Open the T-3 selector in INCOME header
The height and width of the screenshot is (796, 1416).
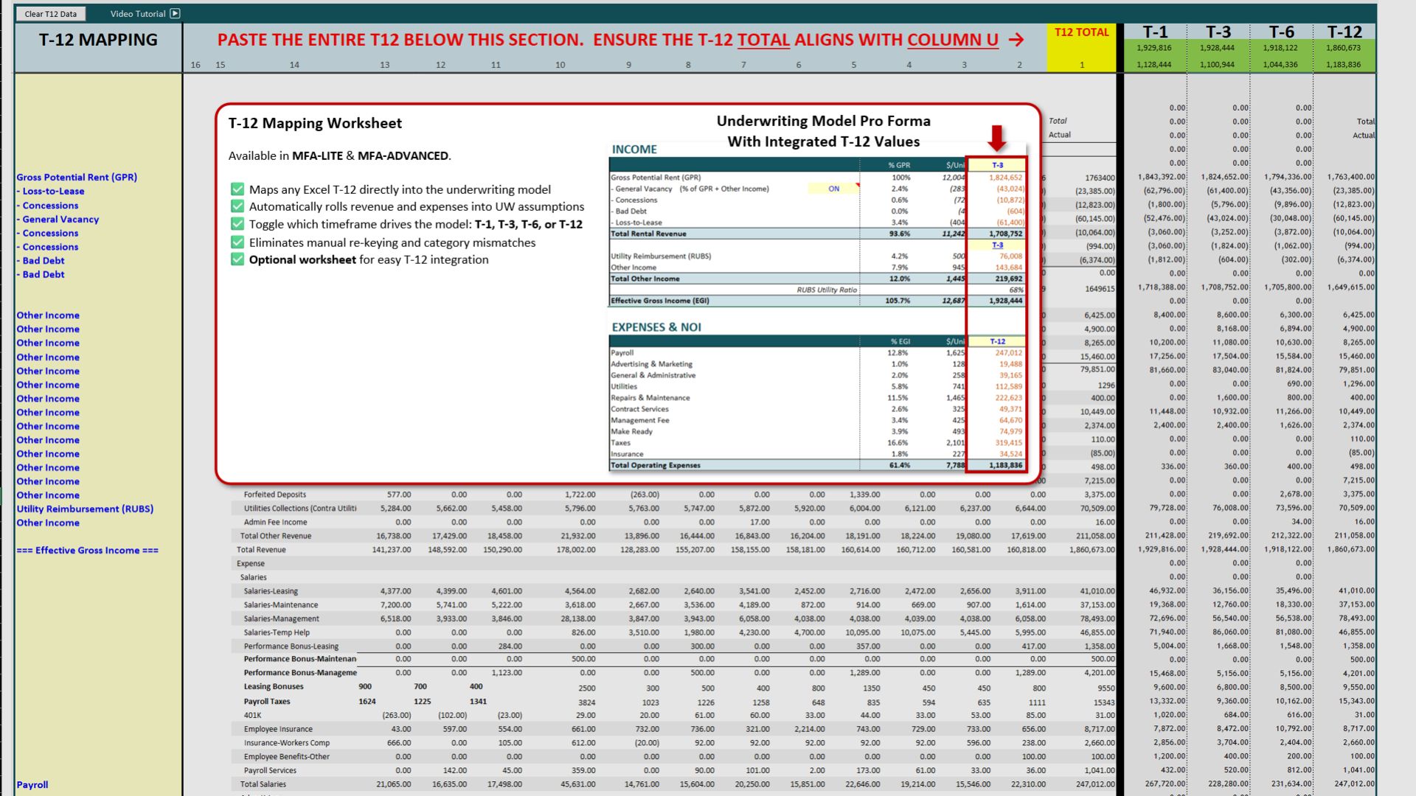(997, 165)
